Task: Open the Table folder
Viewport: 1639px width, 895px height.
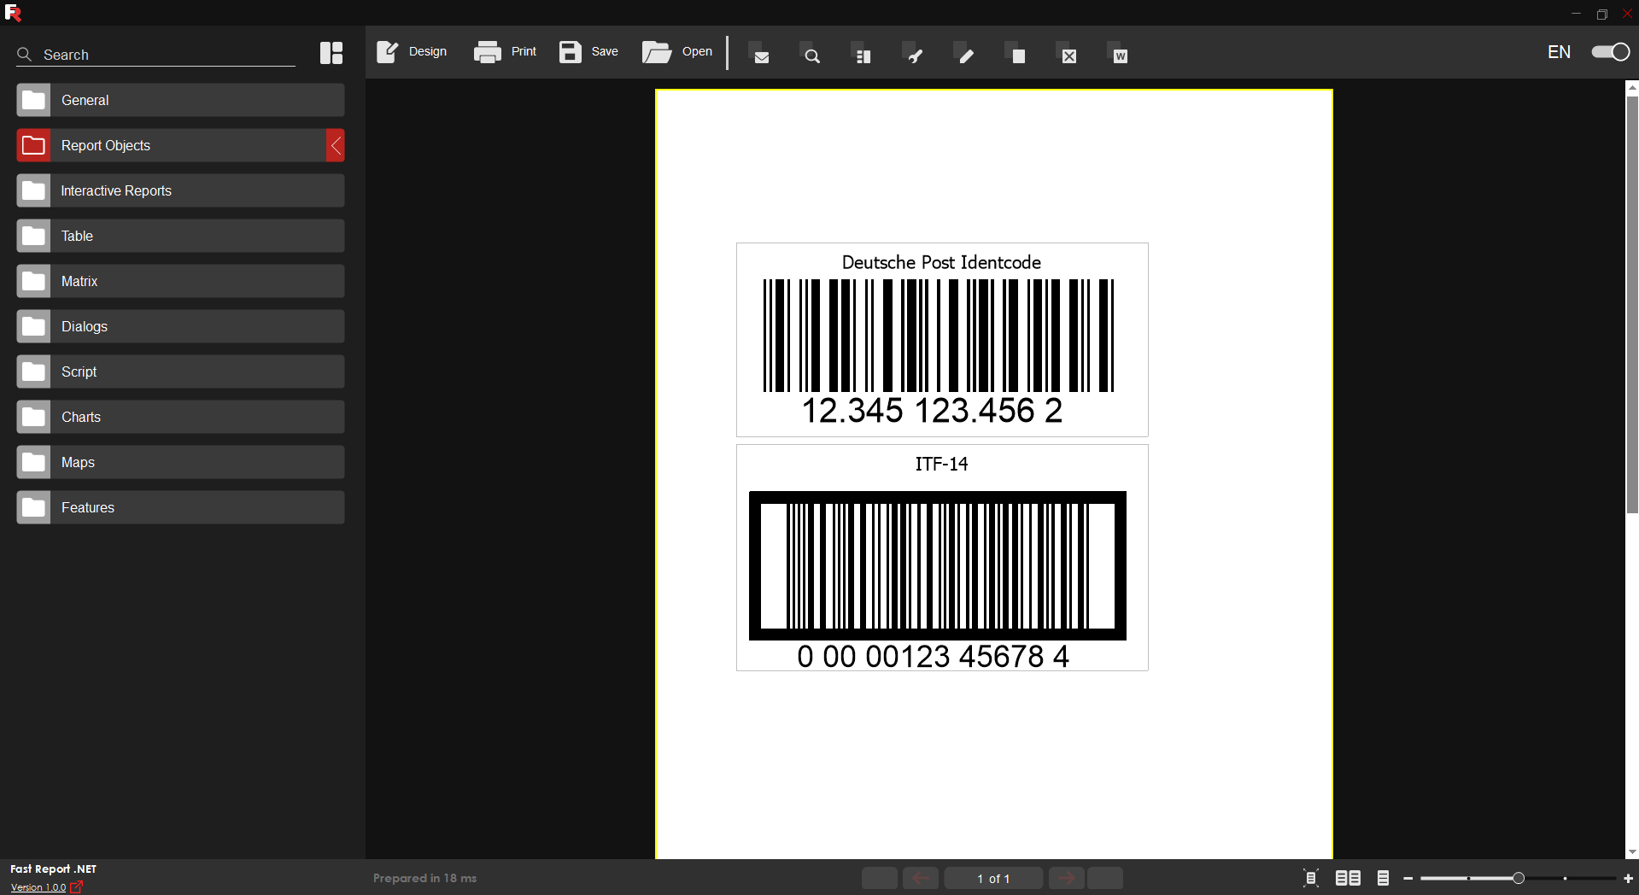Action: [180, 236]
